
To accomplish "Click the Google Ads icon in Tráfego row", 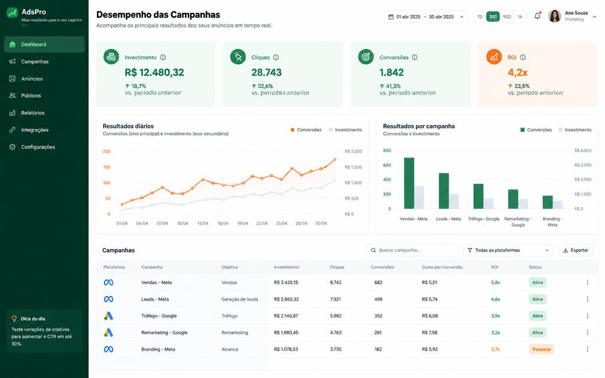I will click(x=109, y=316).
